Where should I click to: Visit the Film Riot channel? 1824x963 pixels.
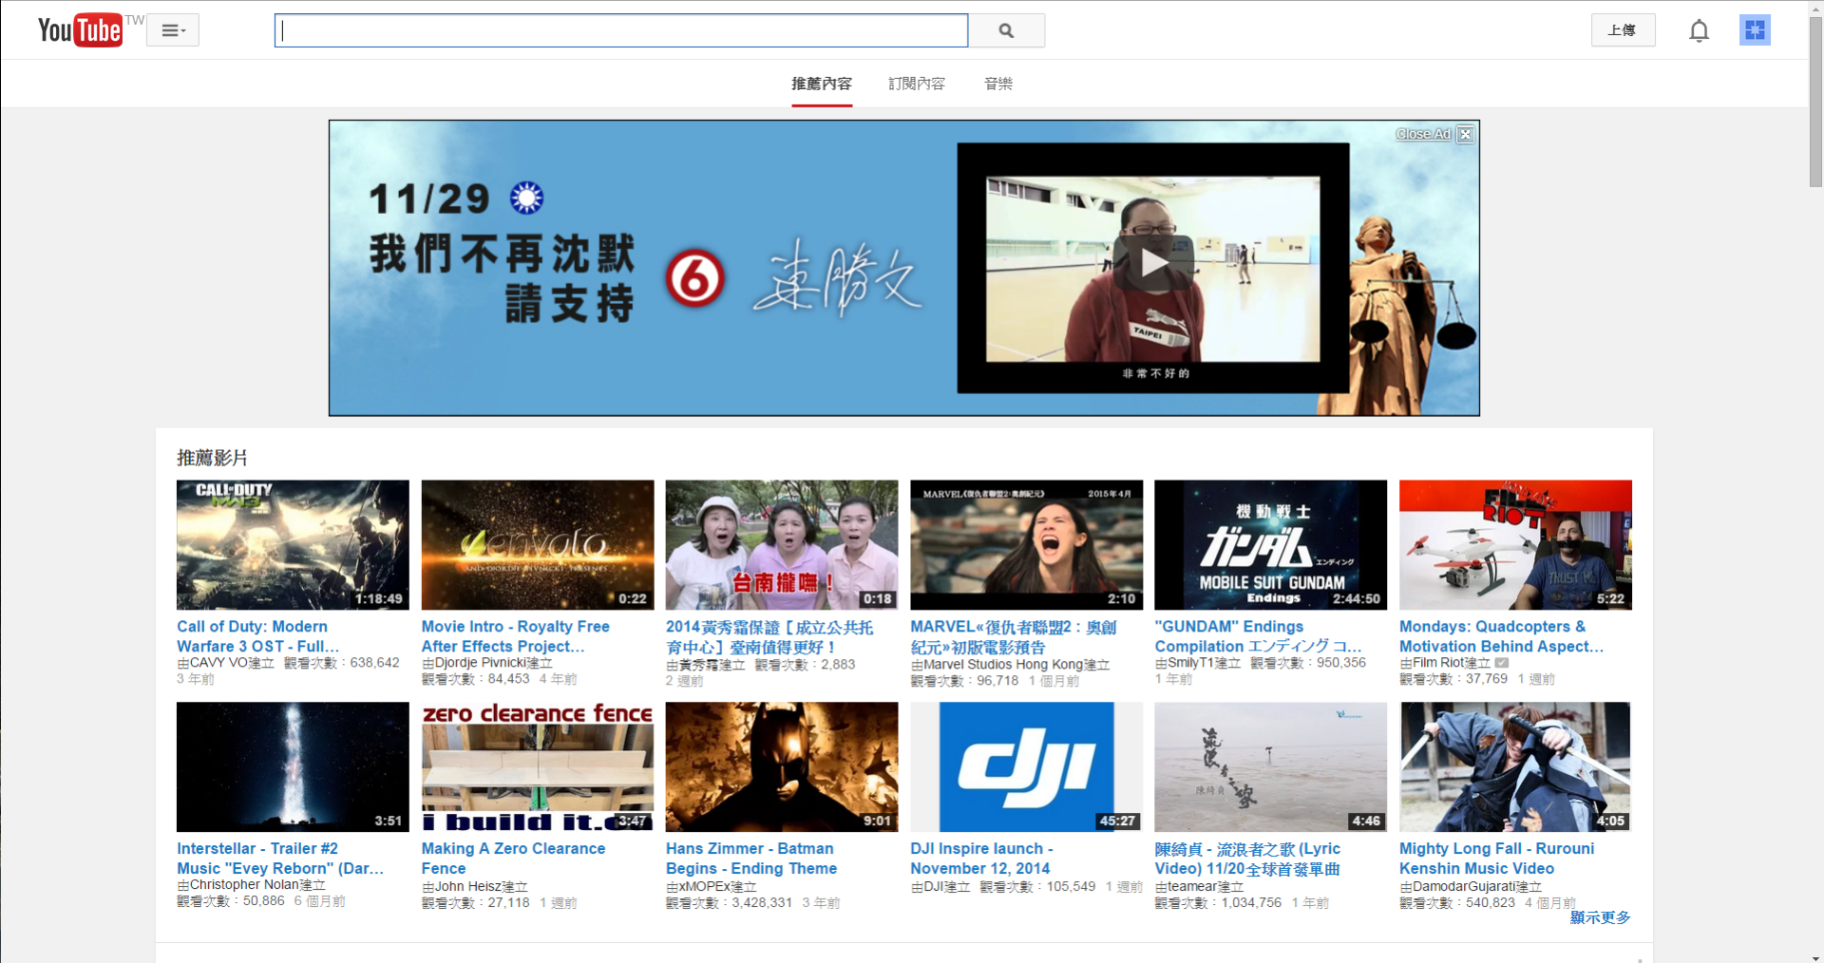tap(1438, 663)
